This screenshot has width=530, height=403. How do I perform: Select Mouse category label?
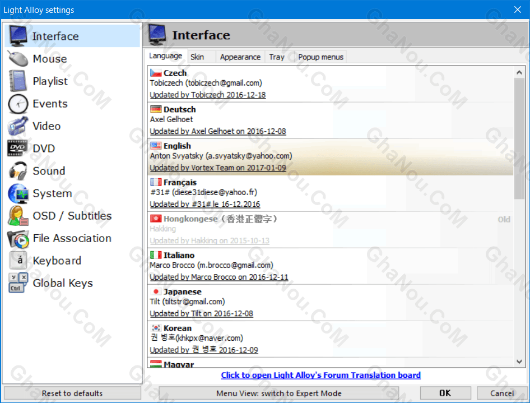pyautogui.click(x=50, y=59)
